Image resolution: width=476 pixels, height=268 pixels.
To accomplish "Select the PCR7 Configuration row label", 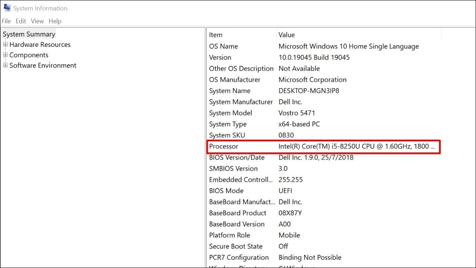I will [x=239, y=258].
